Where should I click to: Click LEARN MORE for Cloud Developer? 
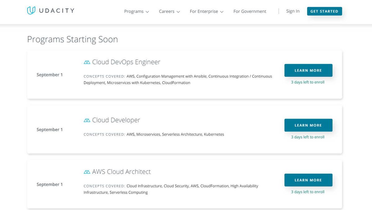click(x=308, y=125)
